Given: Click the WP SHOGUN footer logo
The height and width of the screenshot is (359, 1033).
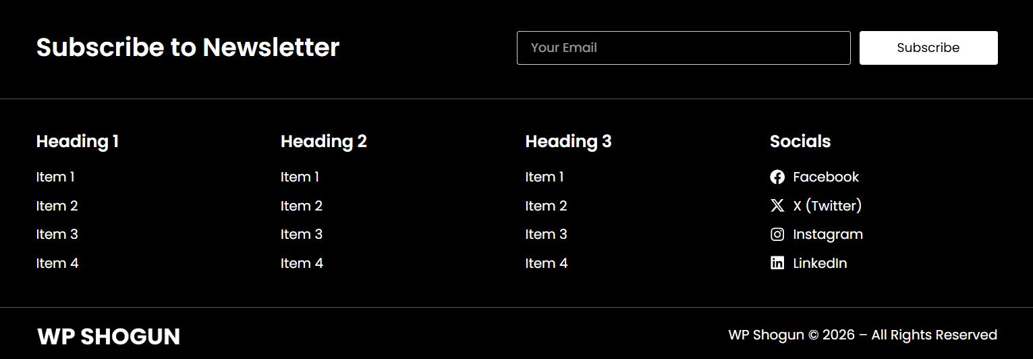Looking at the screenshot, I should pos(109,336).
